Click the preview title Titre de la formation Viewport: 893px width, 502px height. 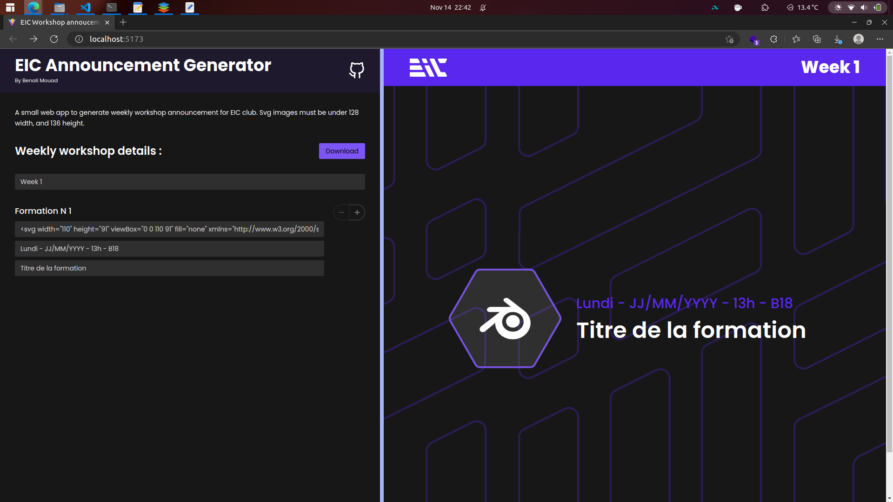[x=691, y=330]
